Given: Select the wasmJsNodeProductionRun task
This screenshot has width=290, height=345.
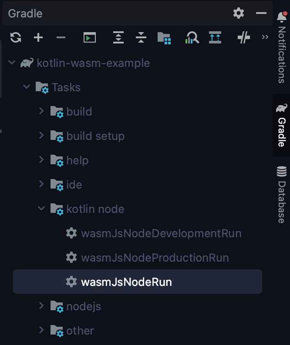Looking at the screenshot, I should (x=138, y=258).
